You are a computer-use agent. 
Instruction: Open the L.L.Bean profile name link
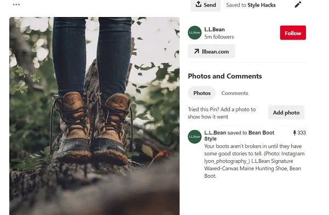[x=214, y=30]
